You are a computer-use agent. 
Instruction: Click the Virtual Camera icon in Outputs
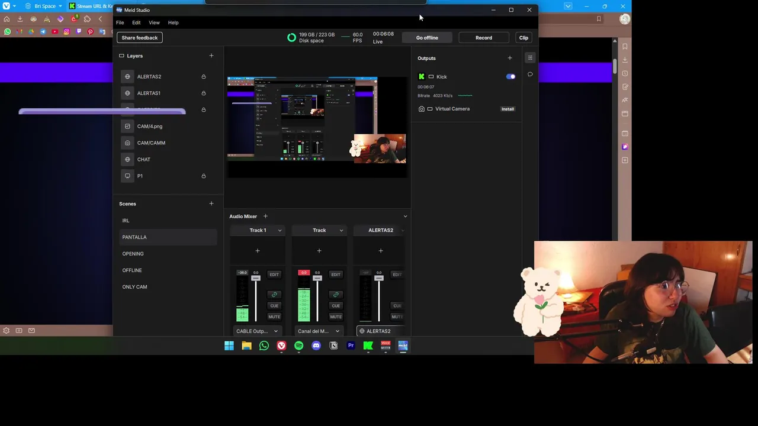click(x=421, y=109)
